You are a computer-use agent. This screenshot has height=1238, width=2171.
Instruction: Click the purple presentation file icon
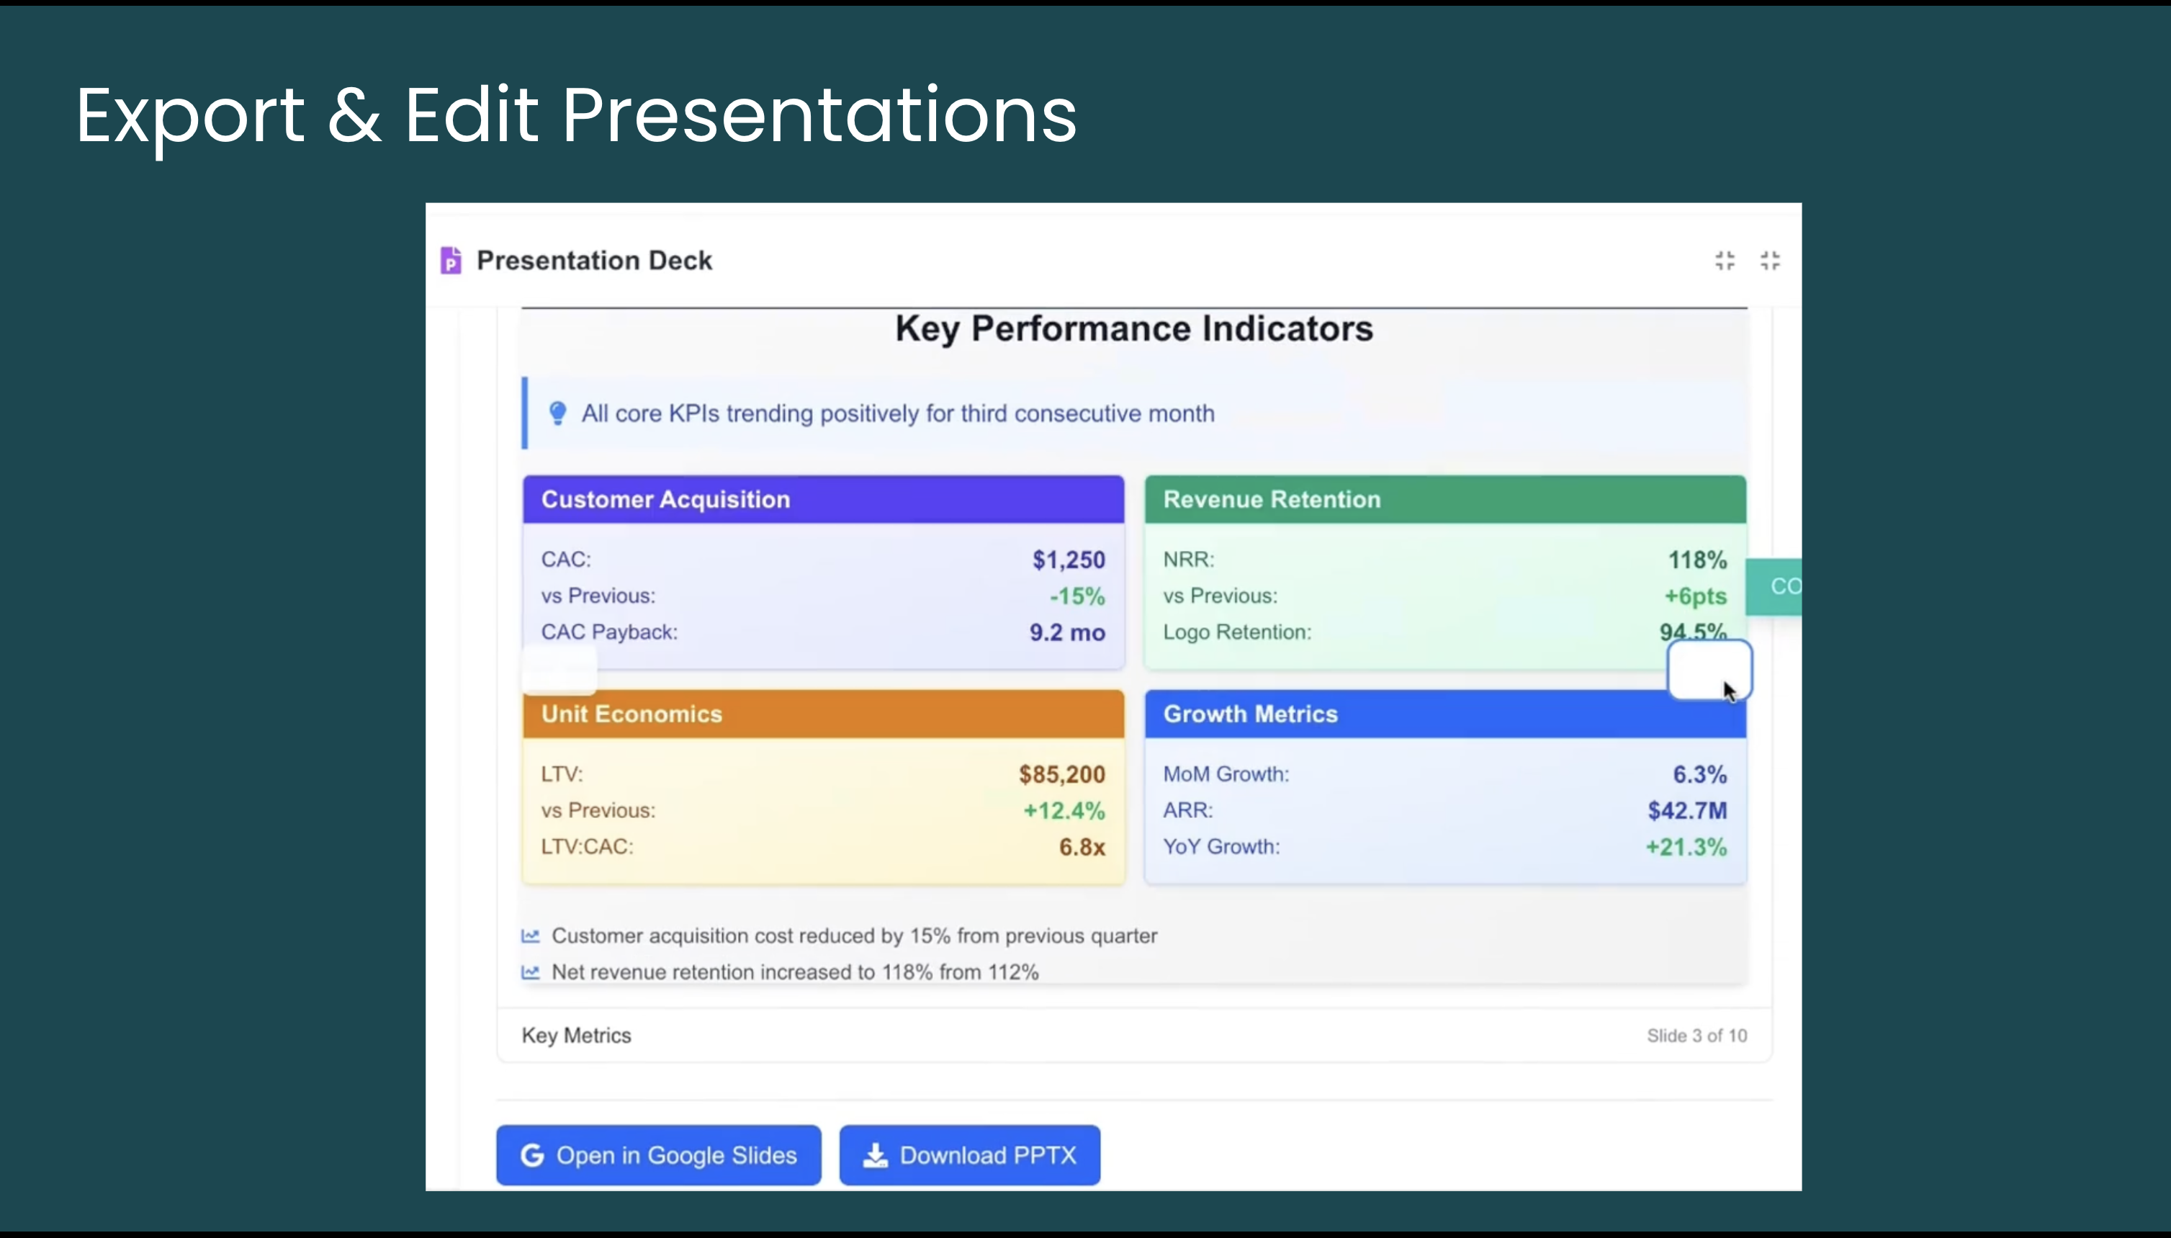(x=451, y=260)
